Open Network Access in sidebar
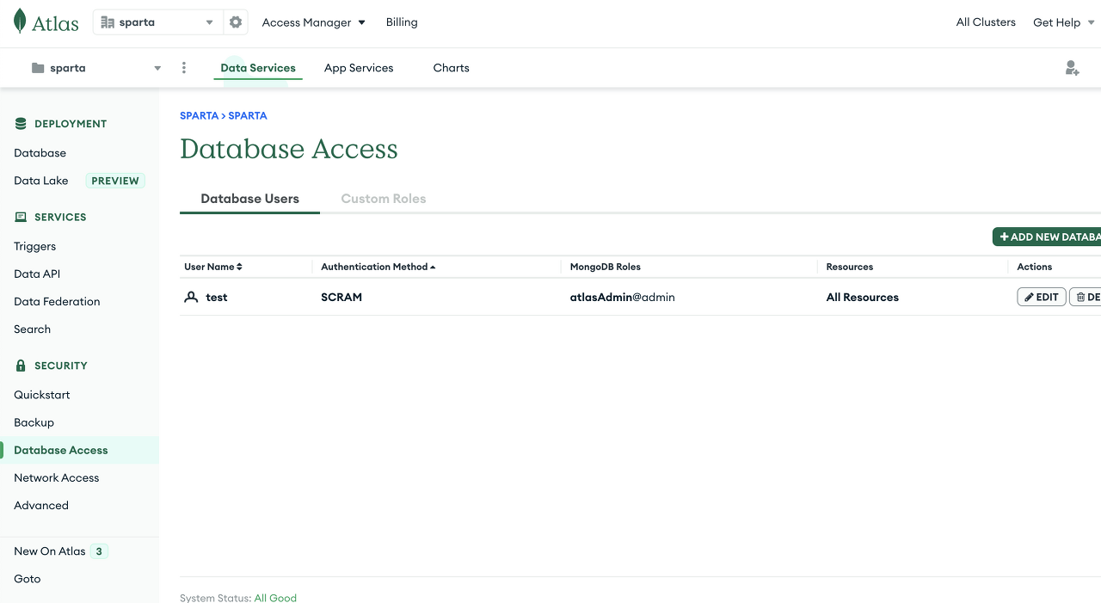Image resolution: width=1101 pixels, height=603 pixels. click(57, 477)
